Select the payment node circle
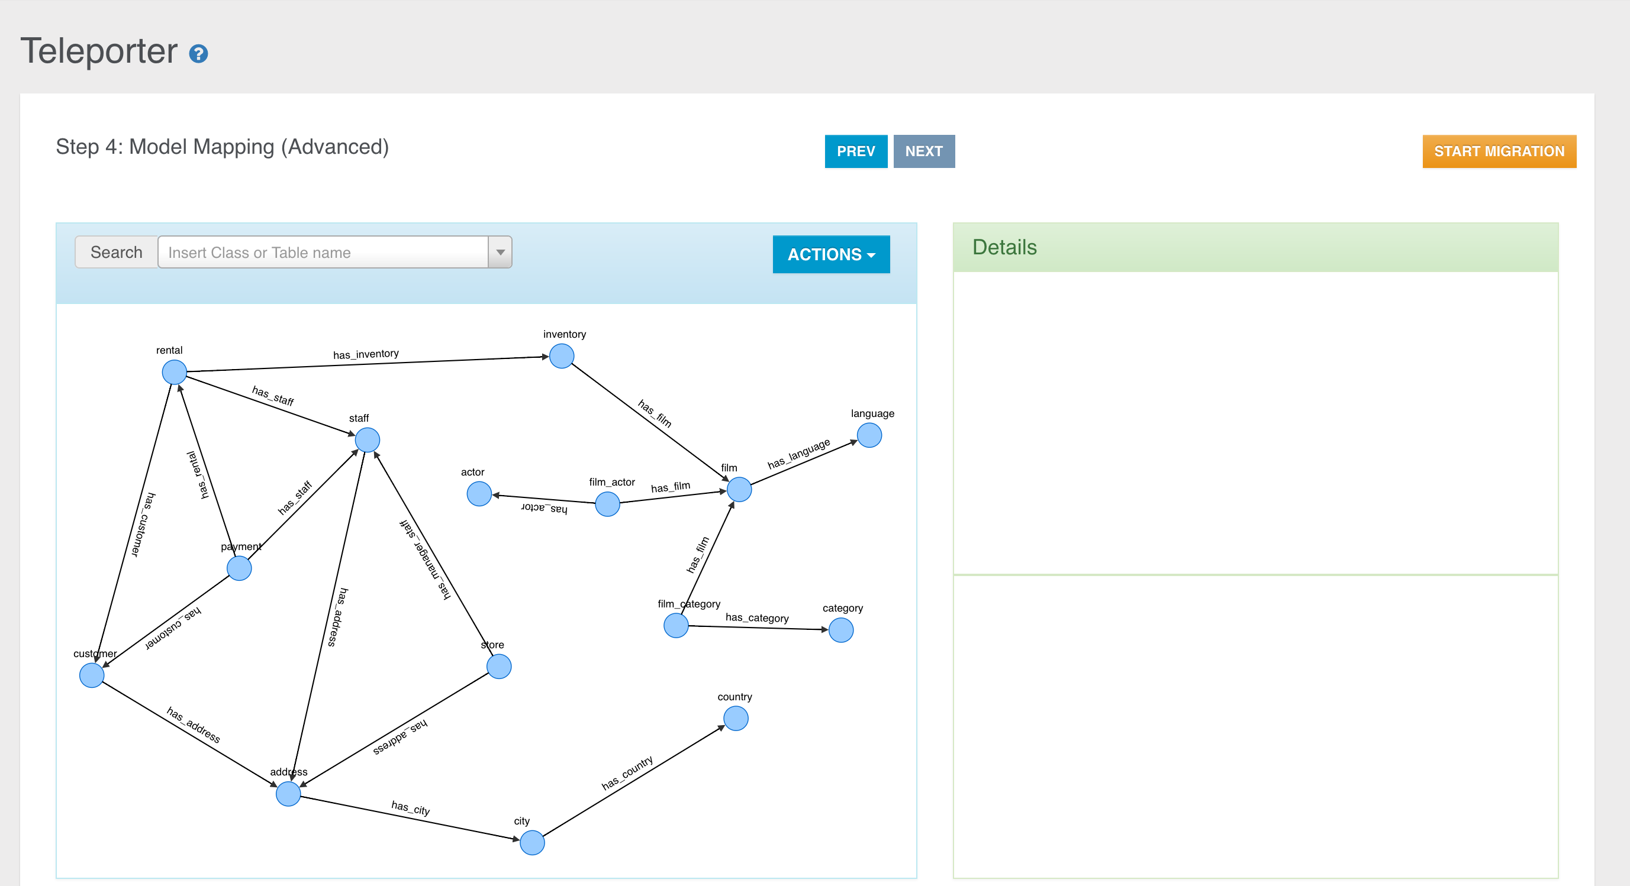The height and width of the screenshot is (886, 1630). (x=239, y=568)
